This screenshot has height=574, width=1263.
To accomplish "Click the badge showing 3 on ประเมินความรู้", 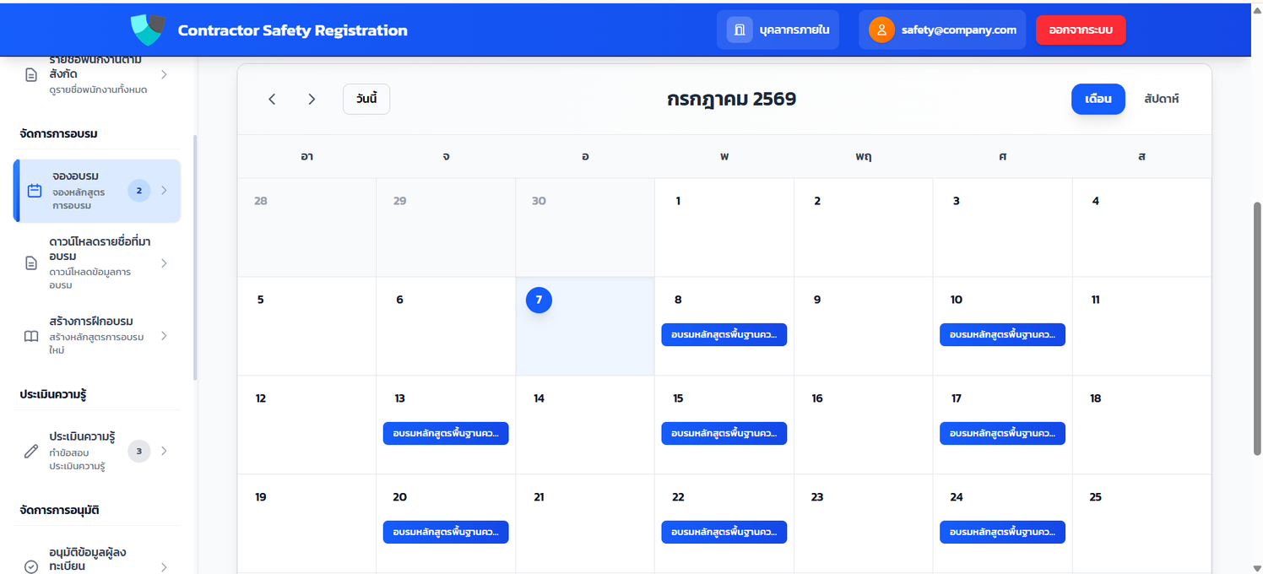I will pyautogui.click(x=139, y=452).
